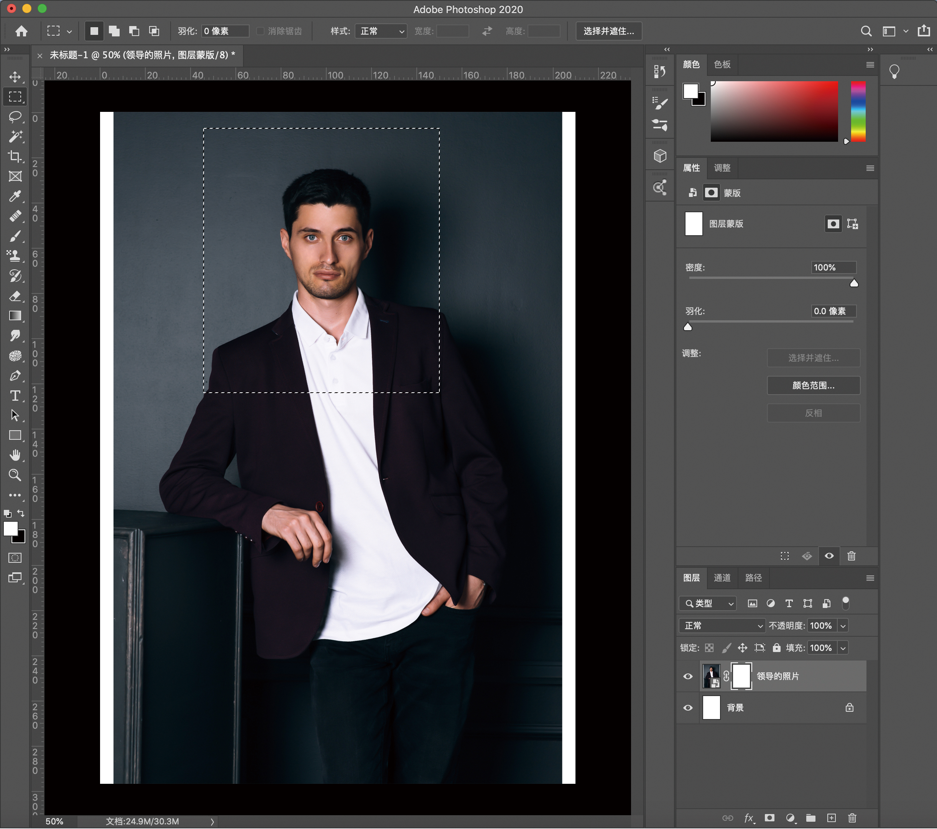Open the Layers panel menu
Screen dimensions: 937x829
coord(870,578)
